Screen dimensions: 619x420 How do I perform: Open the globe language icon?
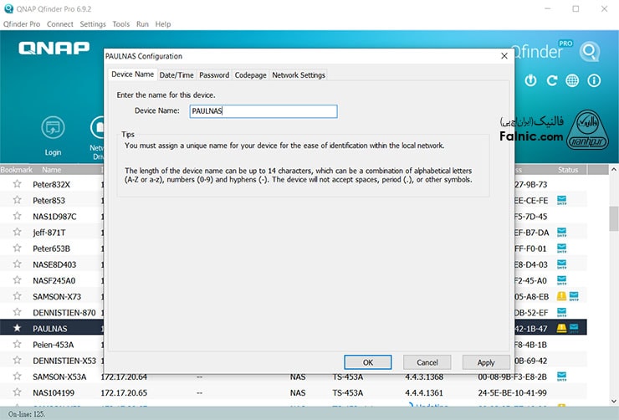(x=572, y=81)
